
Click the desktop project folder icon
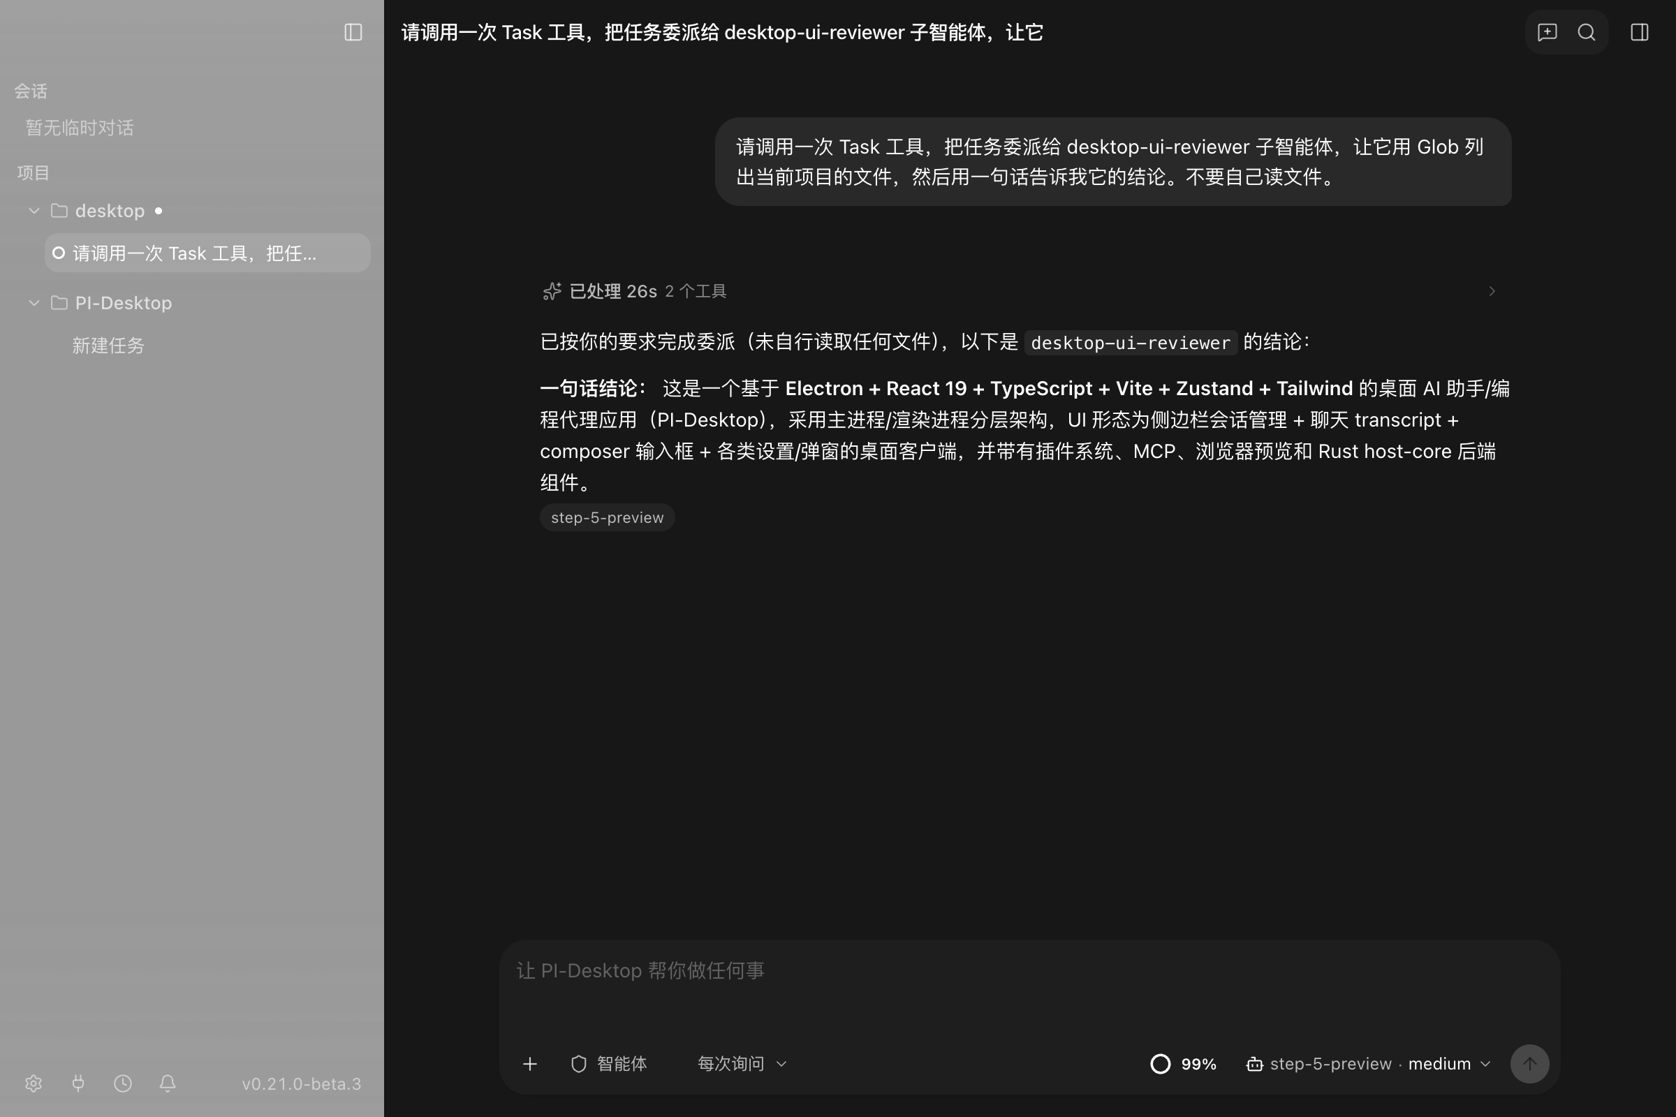[x=59, y=211]
